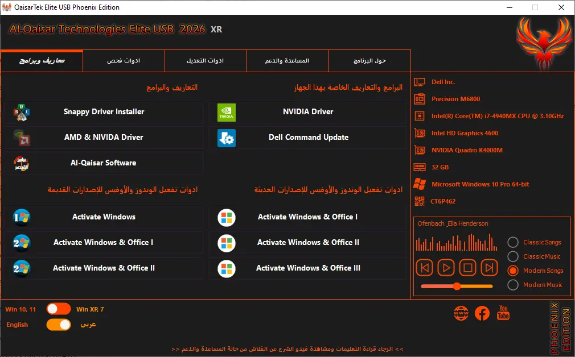Image resolution: width=575 pixels, height=357 pixels.
Task: Open the website globe icon
Action: pyautogui.click(x=461, y=313)
